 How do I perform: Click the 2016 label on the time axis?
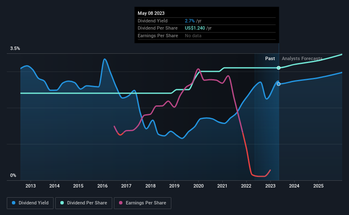(102, 186)
